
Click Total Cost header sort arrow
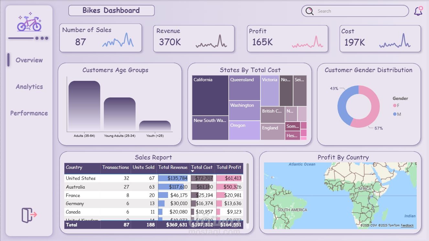tap(192, 171)
